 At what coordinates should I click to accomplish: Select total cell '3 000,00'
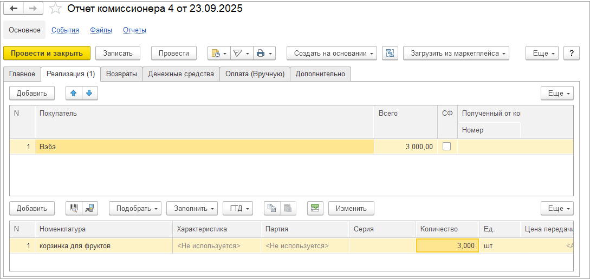tap(406, 147)
